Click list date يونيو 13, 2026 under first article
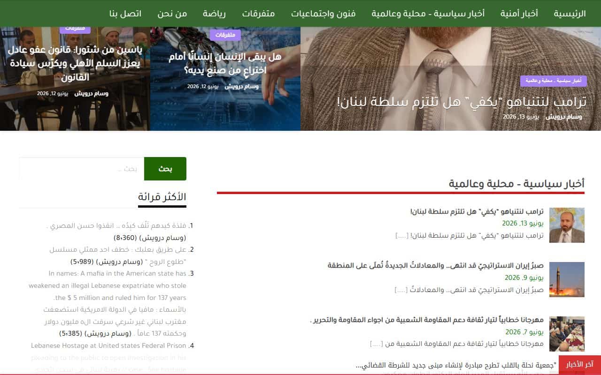This screenshot has width=601, height=375. [x=523, y=223]
